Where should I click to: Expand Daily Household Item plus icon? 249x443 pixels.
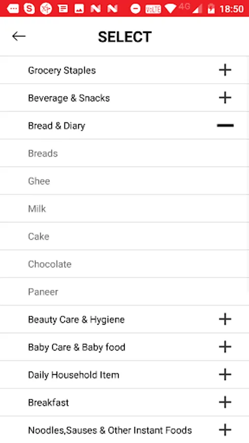pos(225,375)
